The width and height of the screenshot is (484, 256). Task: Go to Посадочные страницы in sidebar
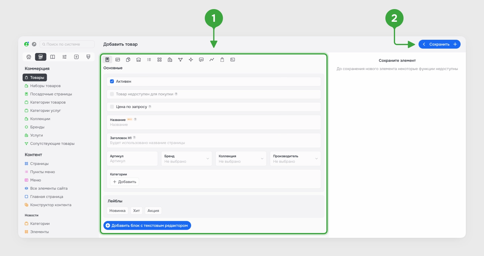coord(51,94)
